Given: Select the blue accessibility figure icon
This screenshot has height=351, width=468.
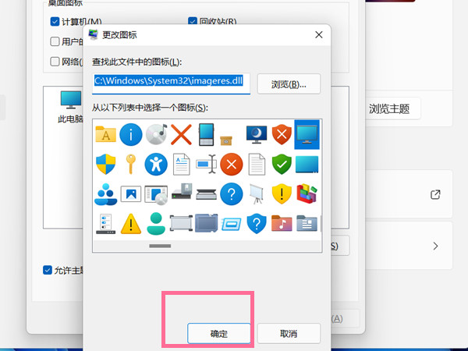Looking at the screenshot, I should 156,164.
